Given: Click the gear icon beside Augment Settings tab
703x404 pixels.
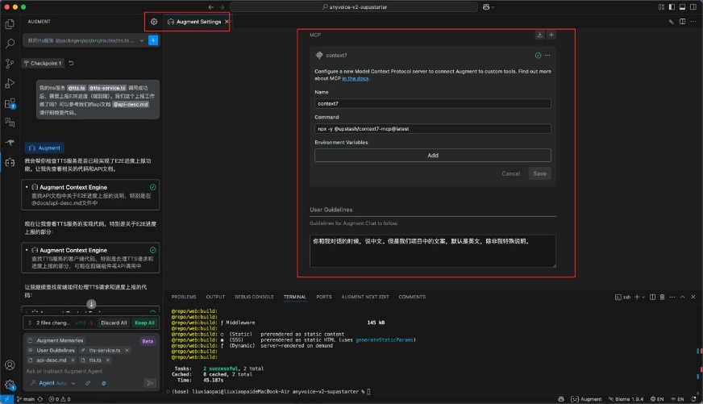Looking at the screenshot, I should (x=154, y=22).
